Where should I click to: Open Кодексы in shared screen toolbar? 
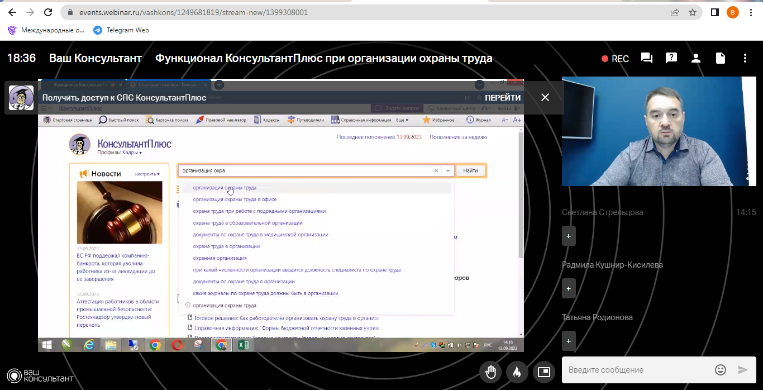(266, 120)
